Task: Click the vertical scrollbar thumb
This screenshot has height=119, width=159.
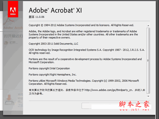Action: (148, 61)
